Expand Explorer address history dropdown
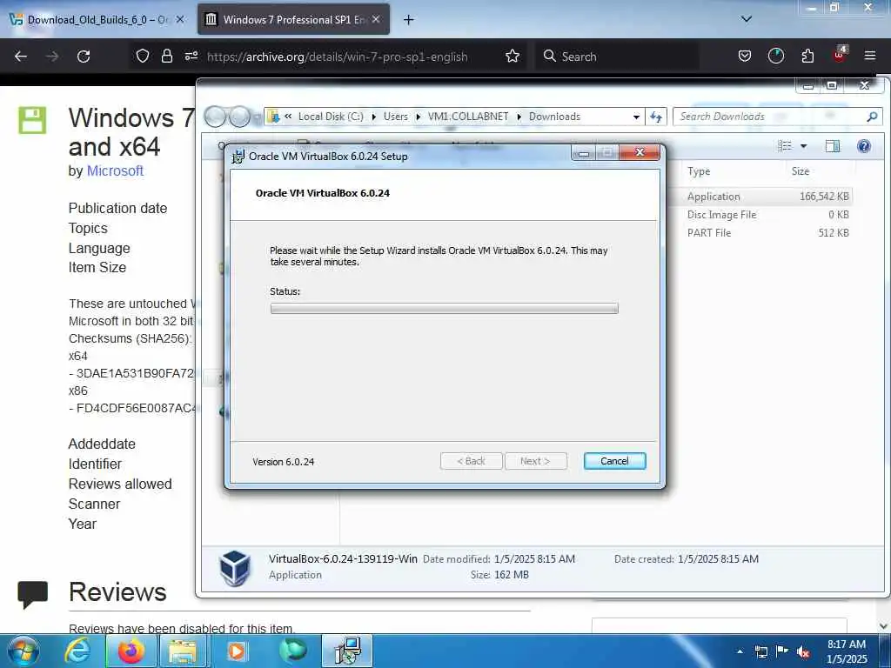 click(636, 117)
